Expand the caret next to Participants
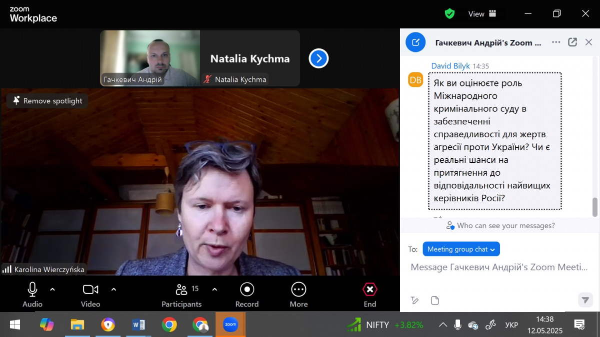 coord(214,290)
